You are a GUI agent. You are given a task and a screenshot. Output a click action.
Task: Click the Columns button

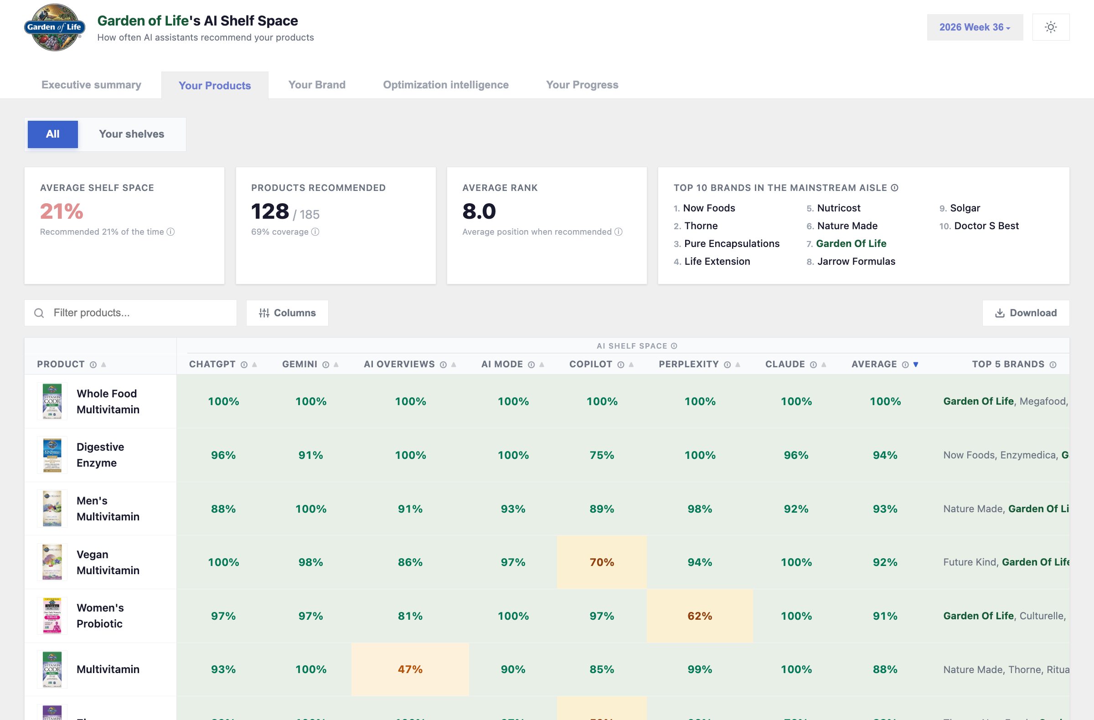click(287, 313)
